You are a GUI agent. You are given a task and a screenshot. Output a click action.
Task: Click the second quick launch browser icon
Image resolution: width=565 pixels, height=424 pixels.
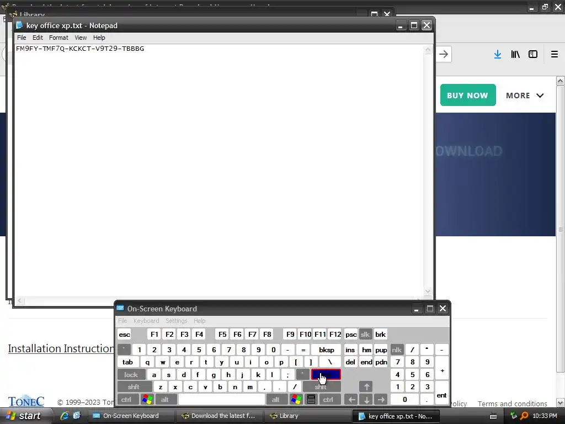[x=77, y=416]
